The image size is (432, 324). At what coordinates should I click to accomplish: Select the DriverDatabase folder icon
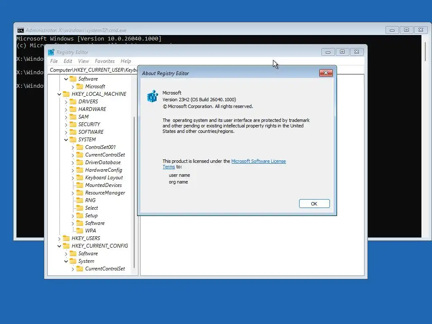pyautogui.click(x=80, y=162)
